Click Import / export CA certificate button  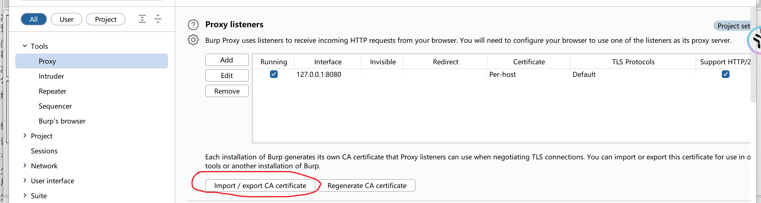pyautogui.click(x=260, y=185)
